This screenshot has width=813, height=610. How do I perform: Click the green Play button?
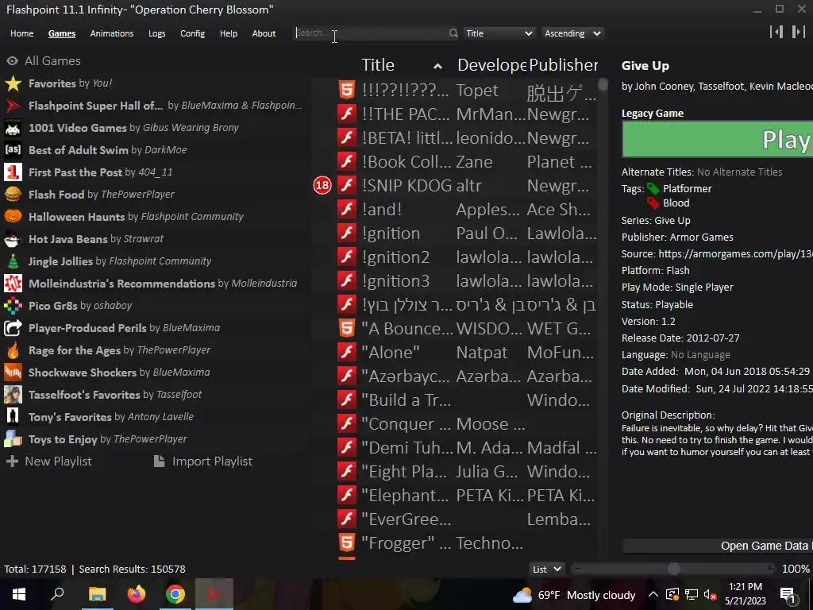click(x=717, y=139)
